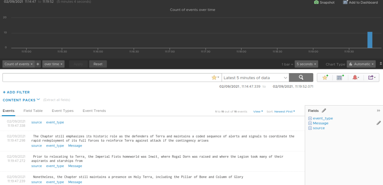Click the event_type link in the 11:19:47.338 event
The image size is (383, 185).
point(55,122)
